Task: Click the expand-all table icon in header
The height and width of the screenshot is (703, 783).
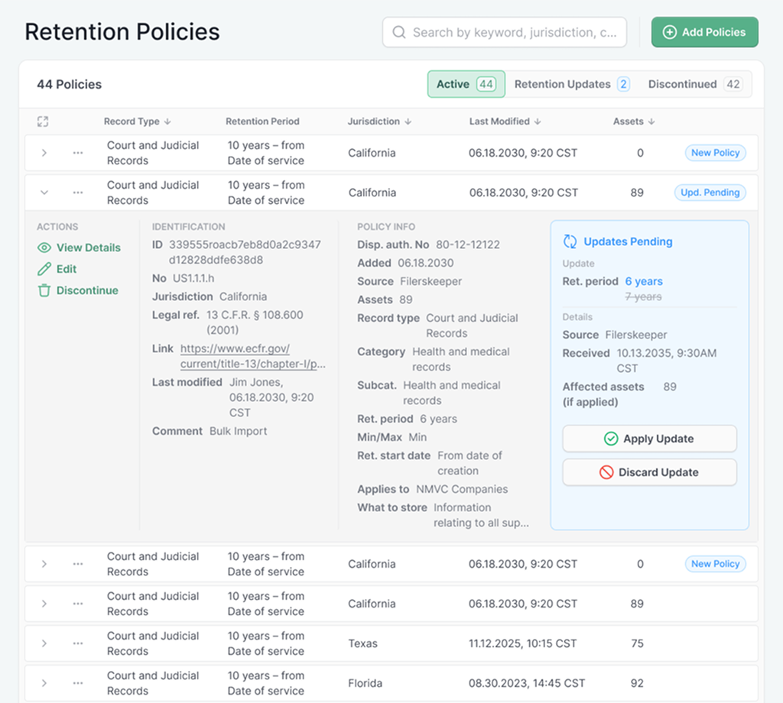Action: coord(43,121)
